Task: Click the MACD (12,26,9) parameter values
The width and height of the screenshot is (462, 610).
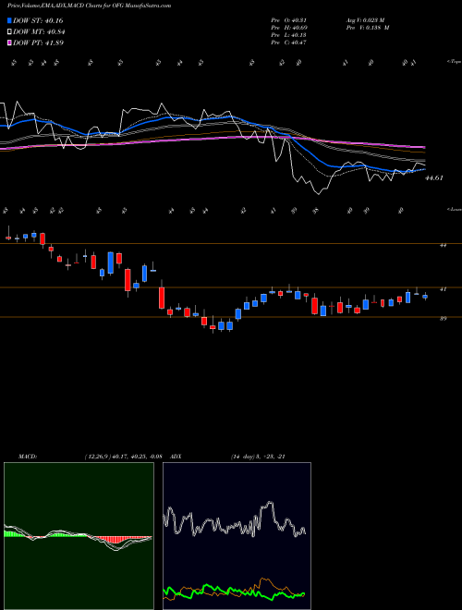Action: [x=123, y=457]
